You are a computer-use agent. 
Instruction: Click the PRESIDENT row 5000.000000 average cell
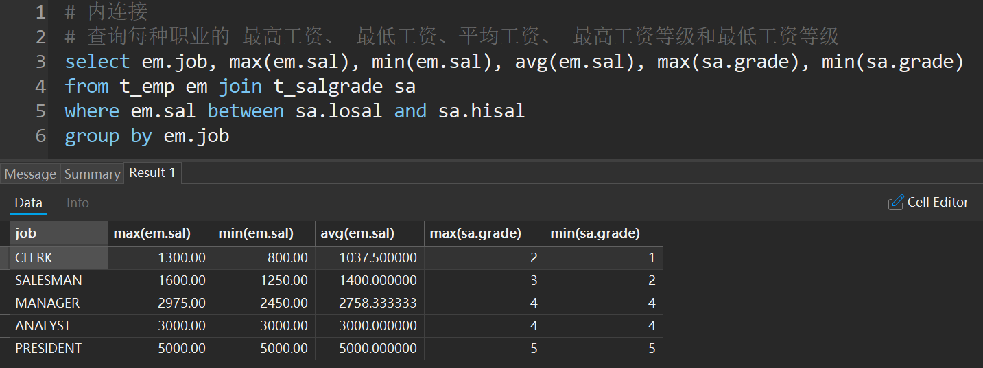pyautogui.click(x=370, y=348)
